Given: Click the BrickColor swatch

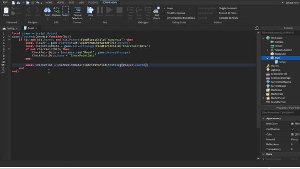Looking at the screenshot, I should [292, 124].
